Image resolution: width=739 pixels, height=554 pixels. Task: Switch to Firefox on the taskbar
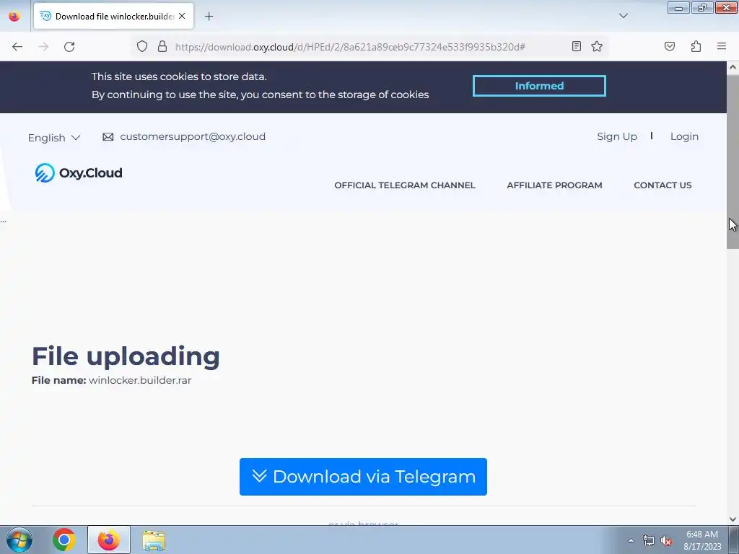click(109, 540)
